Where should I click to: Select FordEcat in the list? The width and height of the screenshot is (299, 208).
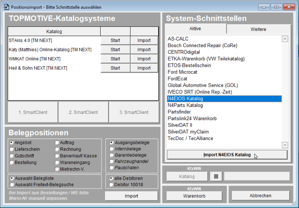pyautogui.click(x=224, y=79)
